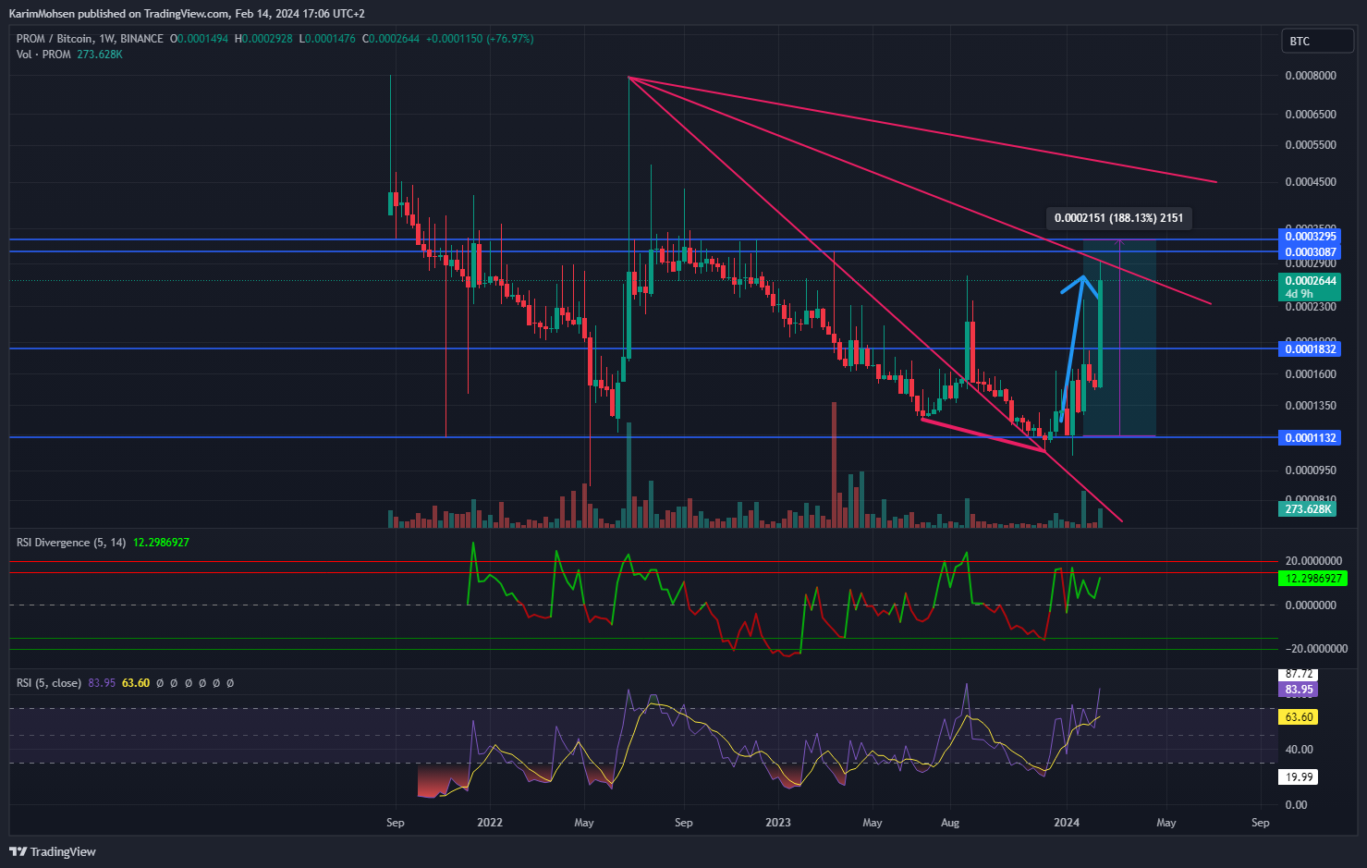1367x868 pixels.
Task: Click the 0.0003087 blue price label
Action: point(1311,252)
